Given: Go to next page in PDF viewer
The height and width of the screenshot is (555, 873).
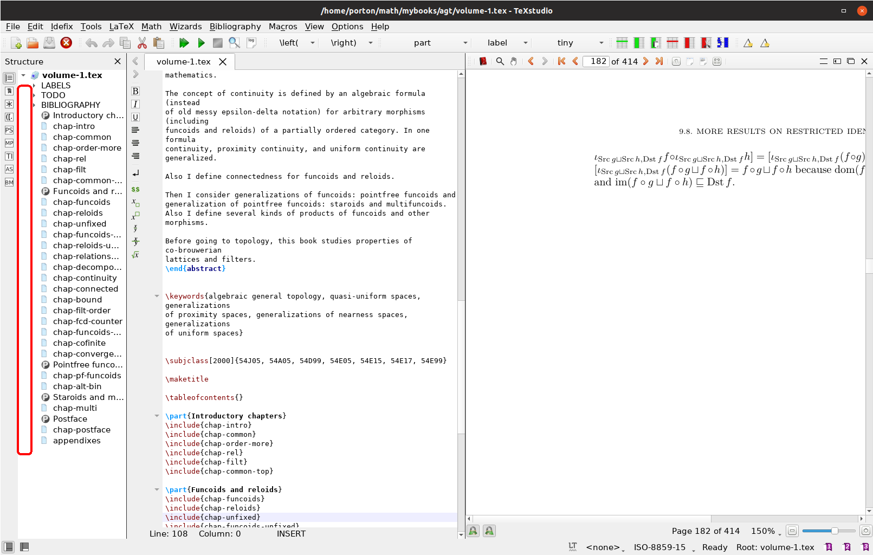Looking at the screenshot, I should click(645, 61).
